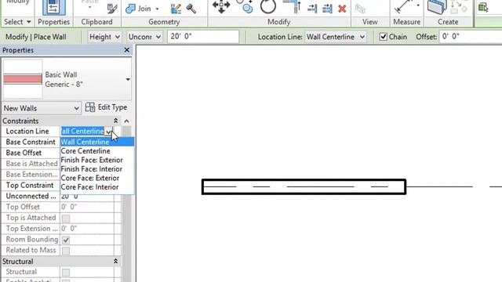This screenshot has width=502, height=282.
Task: Click the wall height 20' 0" field
Action: (203, 37)
